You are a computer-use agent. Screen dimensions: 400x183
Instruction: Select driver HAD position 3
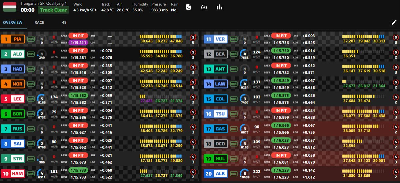[x=13, y=69]
